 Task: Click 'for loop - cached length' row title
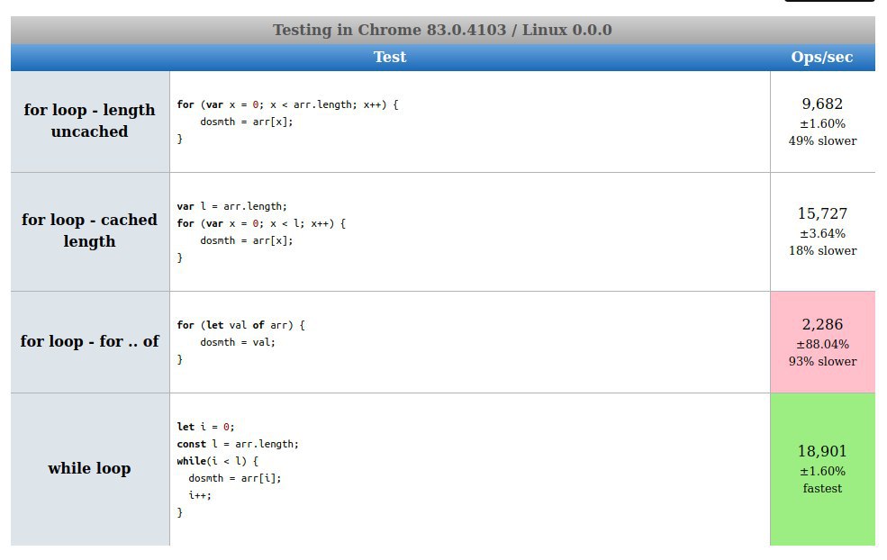pyautogui.click(x=89, y=230)
